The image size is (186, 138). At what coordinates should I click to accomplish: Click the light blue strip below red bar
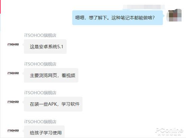pyautogui.click(x=0, y=22)
